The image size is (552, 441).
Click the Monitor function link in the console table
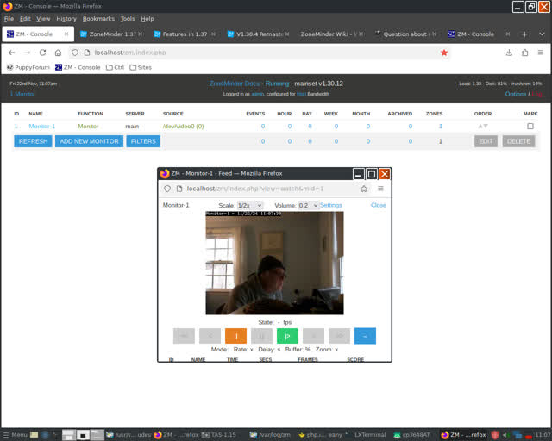coord(88,127)
